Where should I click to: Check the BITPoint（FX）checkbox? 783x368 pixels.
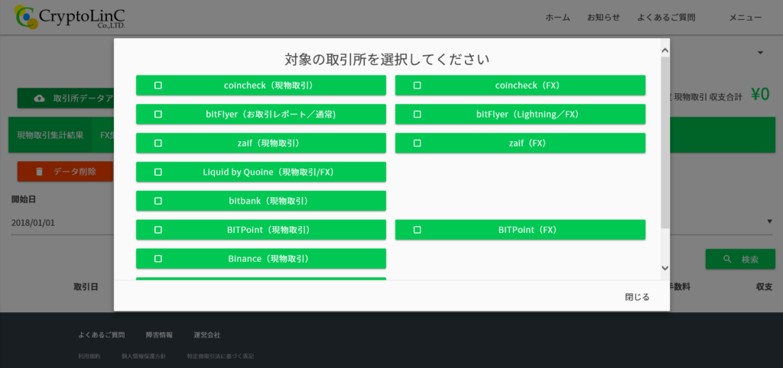click(x=417, y=230)
